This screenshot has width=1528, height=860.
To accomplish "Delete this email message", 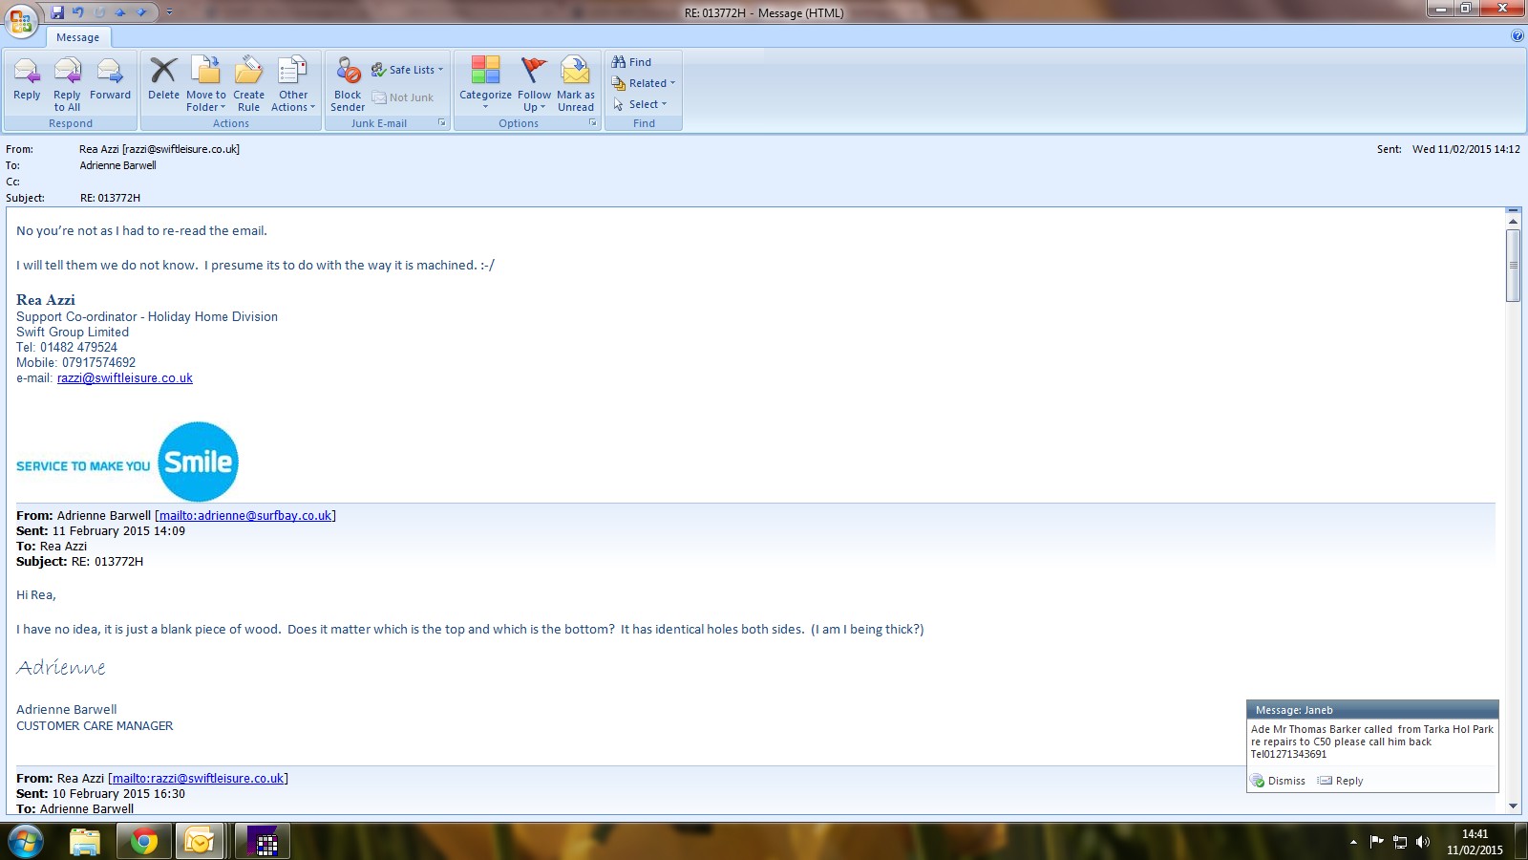I will tap(163, 78).
